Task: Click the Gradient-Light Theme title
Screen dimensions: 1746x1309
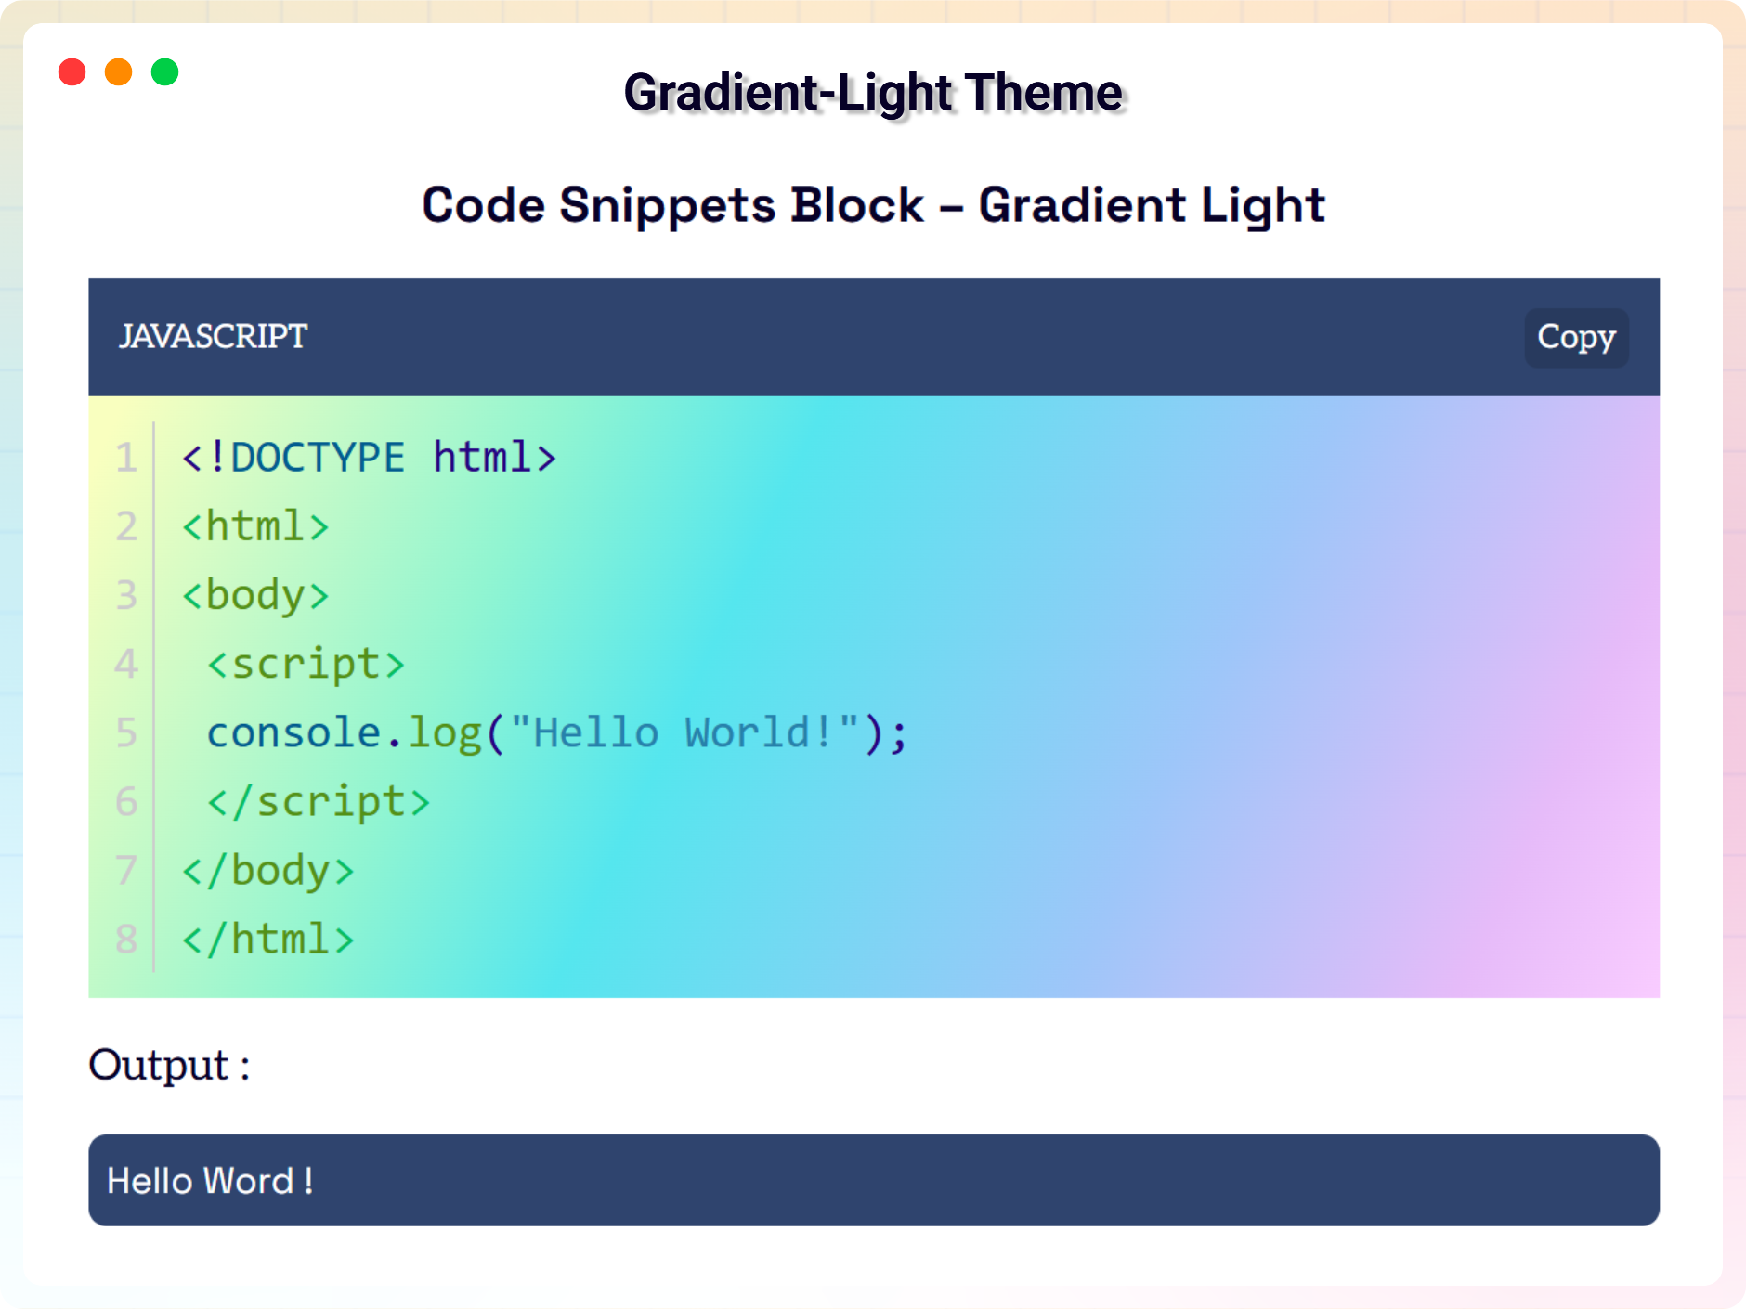Action: tap(873, 93)
